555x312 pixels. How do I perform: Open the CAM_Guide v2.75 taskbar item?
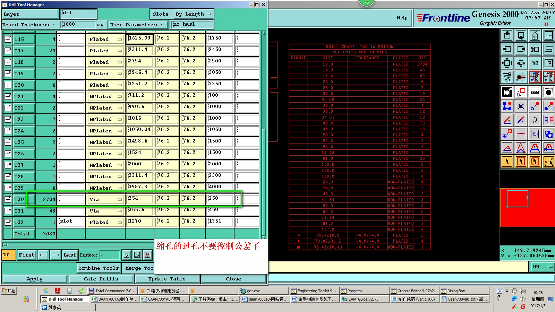364,299
